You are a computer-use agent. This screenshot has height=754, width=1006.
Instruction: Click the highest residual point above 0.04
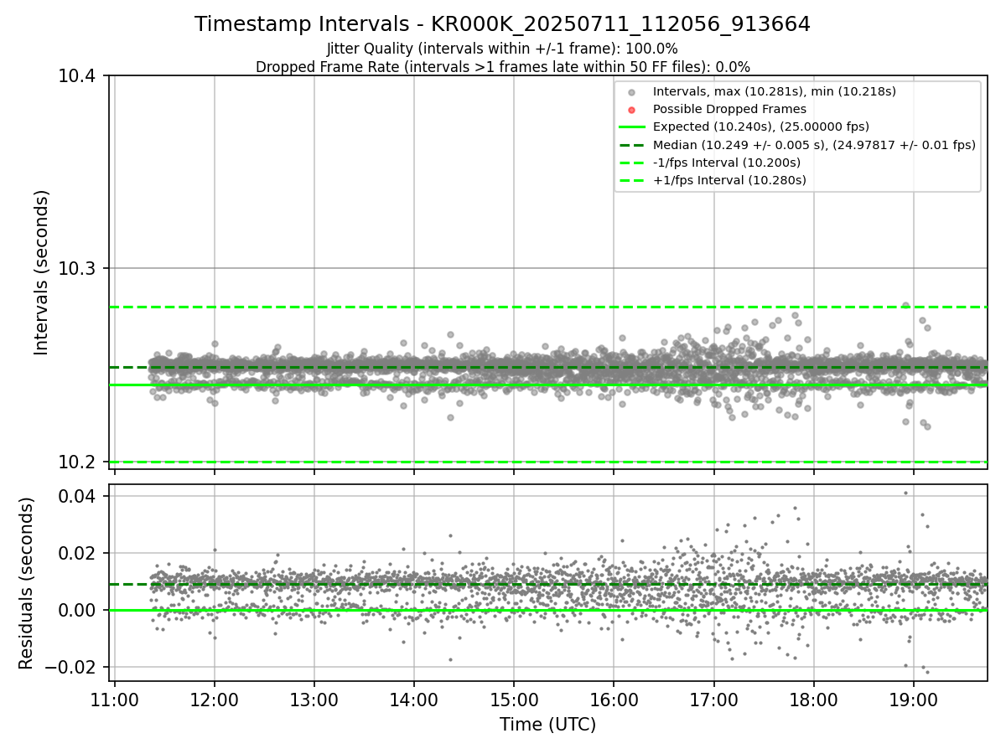pyautogui.click(x=905, y=493)
